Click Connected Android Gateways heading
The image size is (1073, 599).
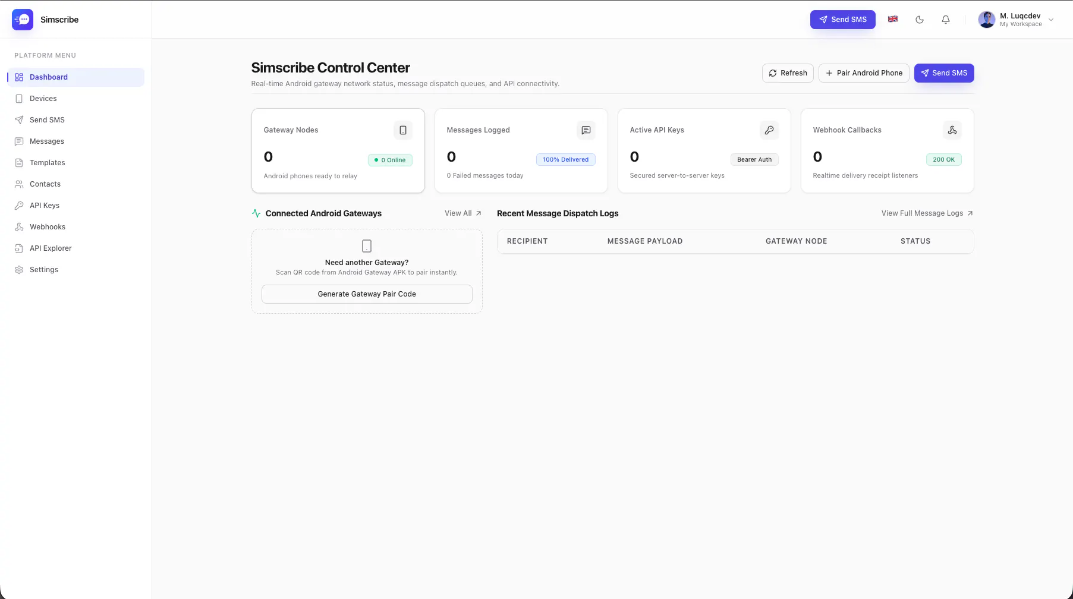pyautogui.click(x=323, y=213)
